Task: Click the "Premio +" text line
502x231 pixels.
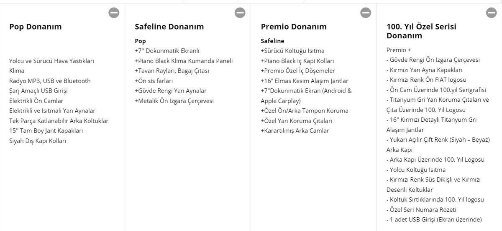Action: 399,50
